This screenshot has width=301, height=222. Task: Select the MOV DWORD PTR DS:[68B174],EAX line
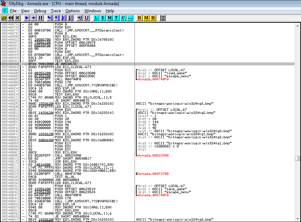pyautogui.click(x=84, y=165)
